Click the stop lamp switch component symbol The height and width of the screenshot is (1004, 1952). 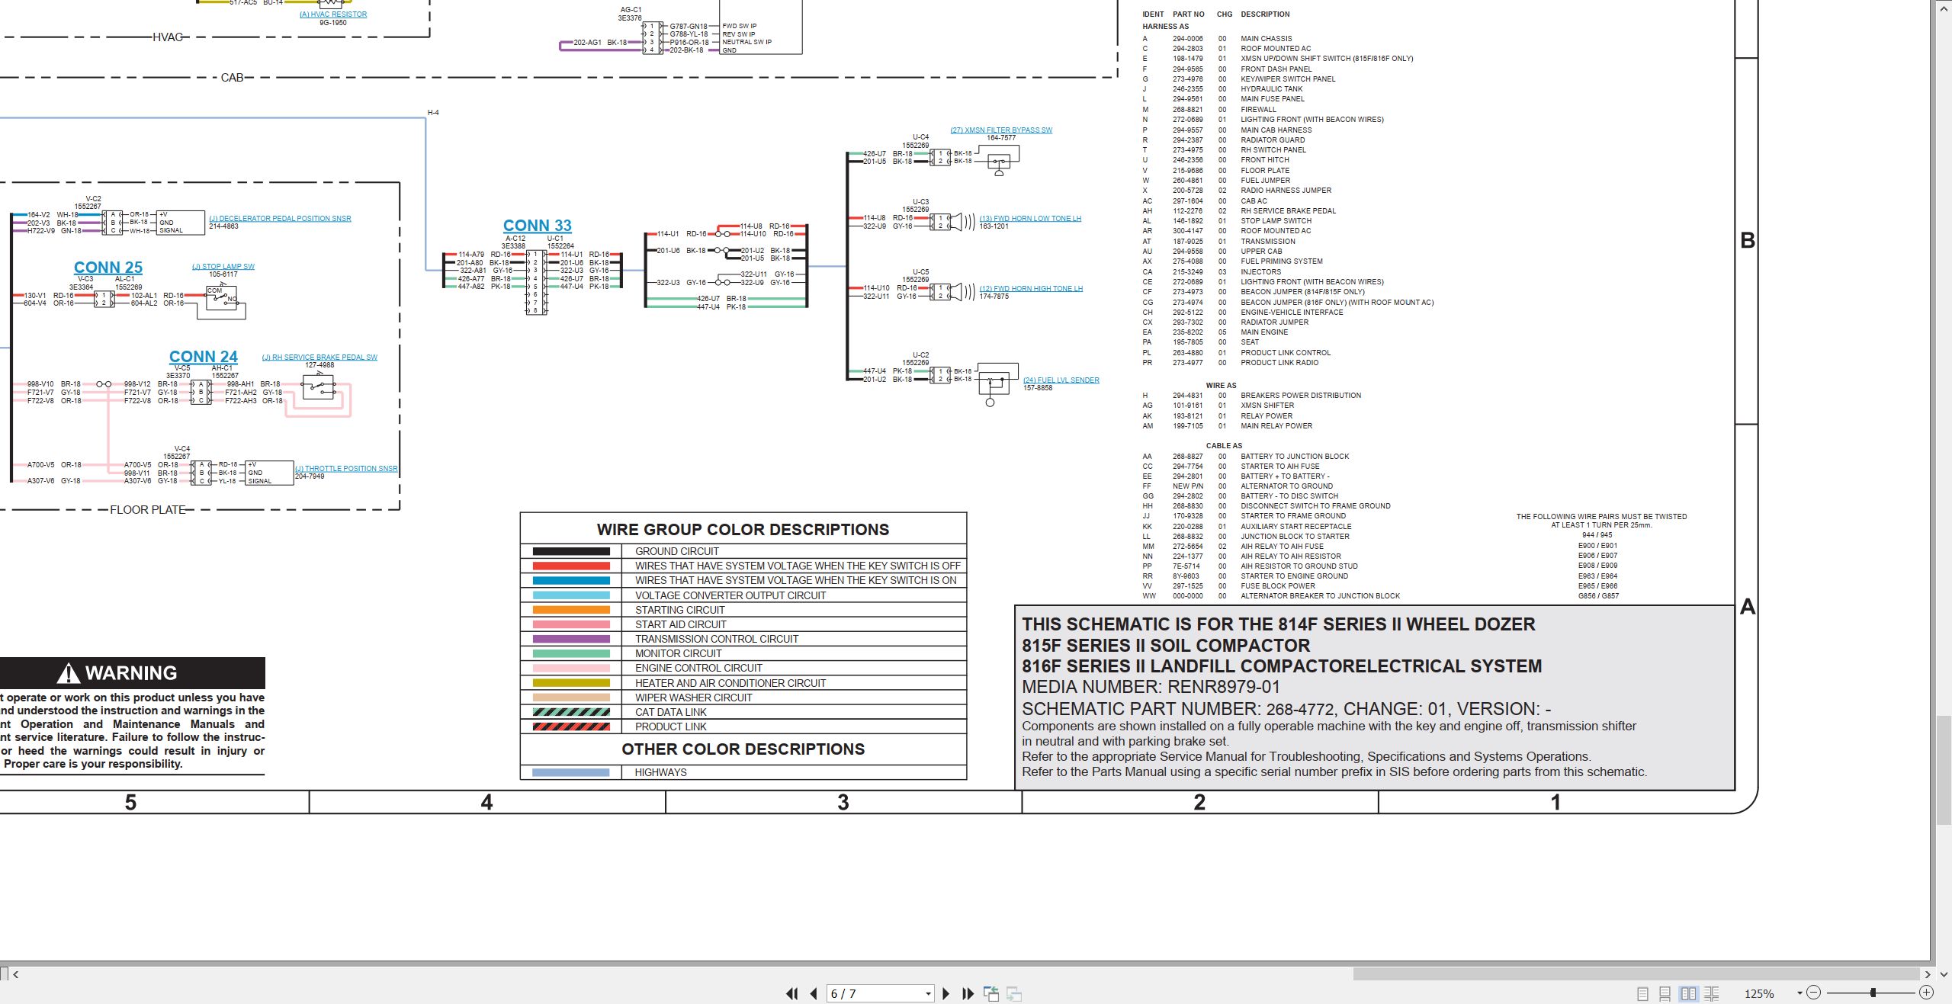[x=223, y=300]
